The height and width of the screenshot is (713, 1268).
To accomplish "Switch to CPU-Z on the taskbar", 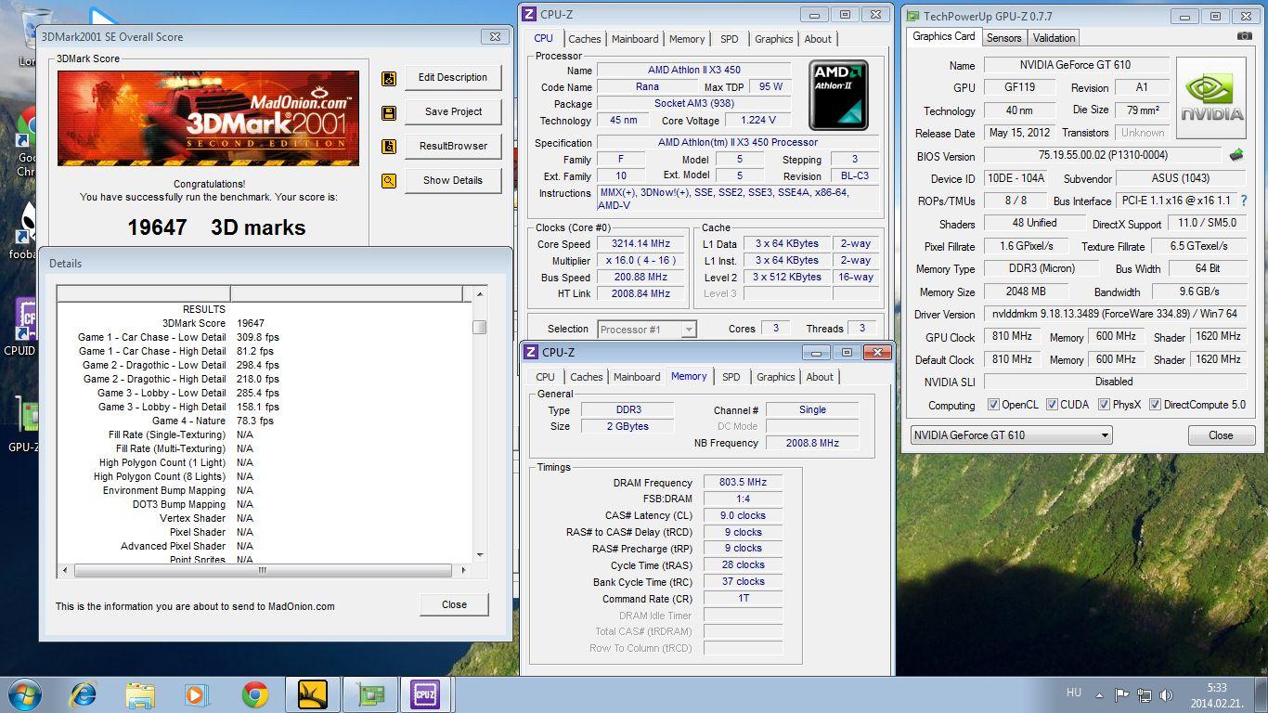I will tap(426, 694).
